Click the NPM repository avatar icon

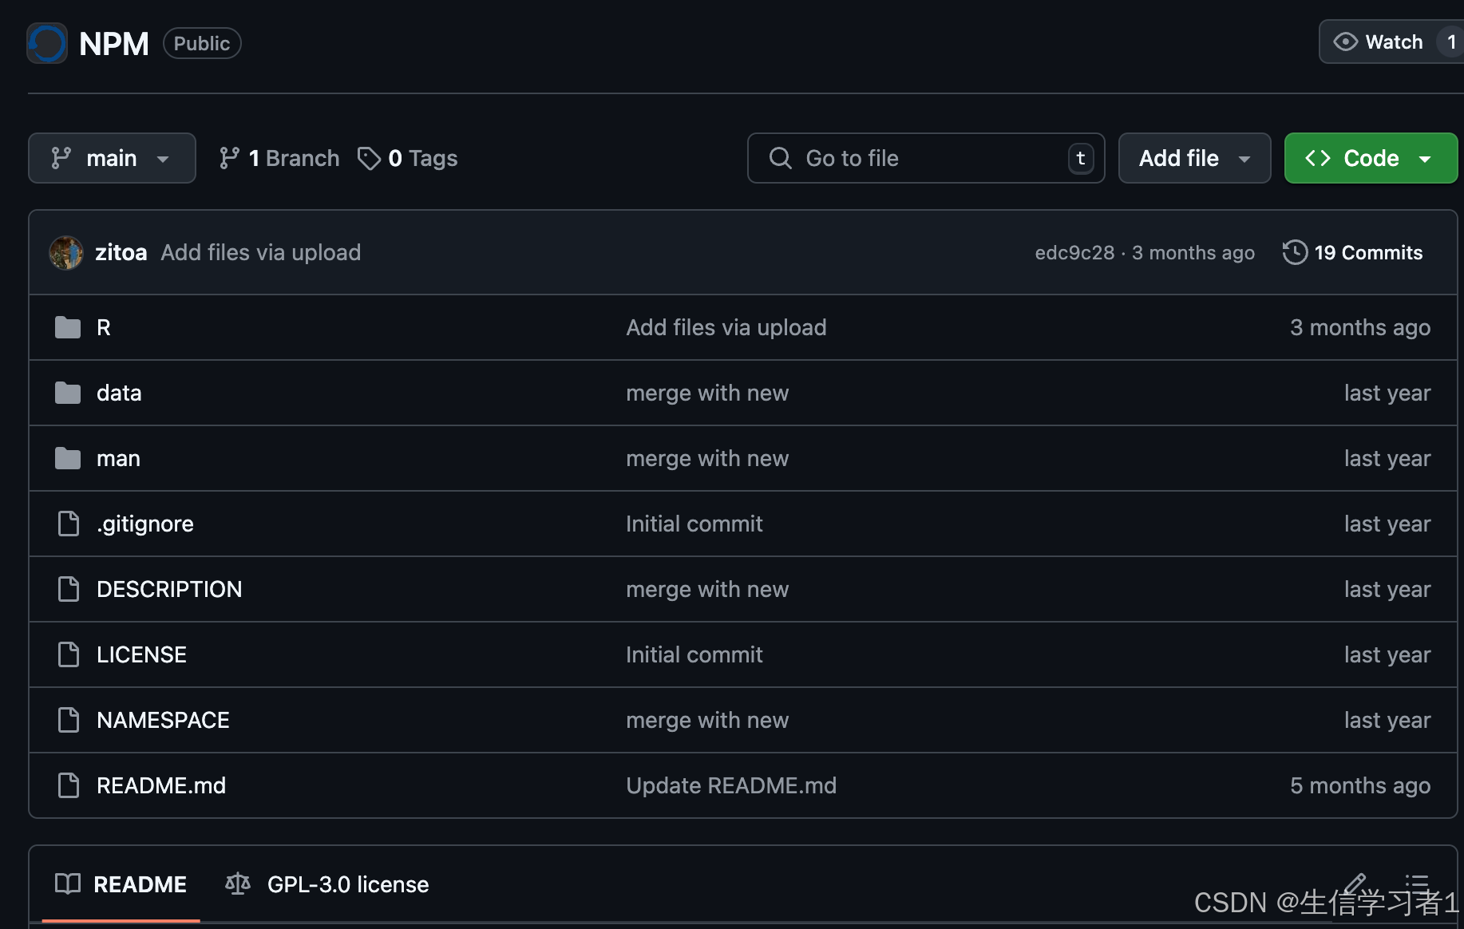[x=47, y=43]
